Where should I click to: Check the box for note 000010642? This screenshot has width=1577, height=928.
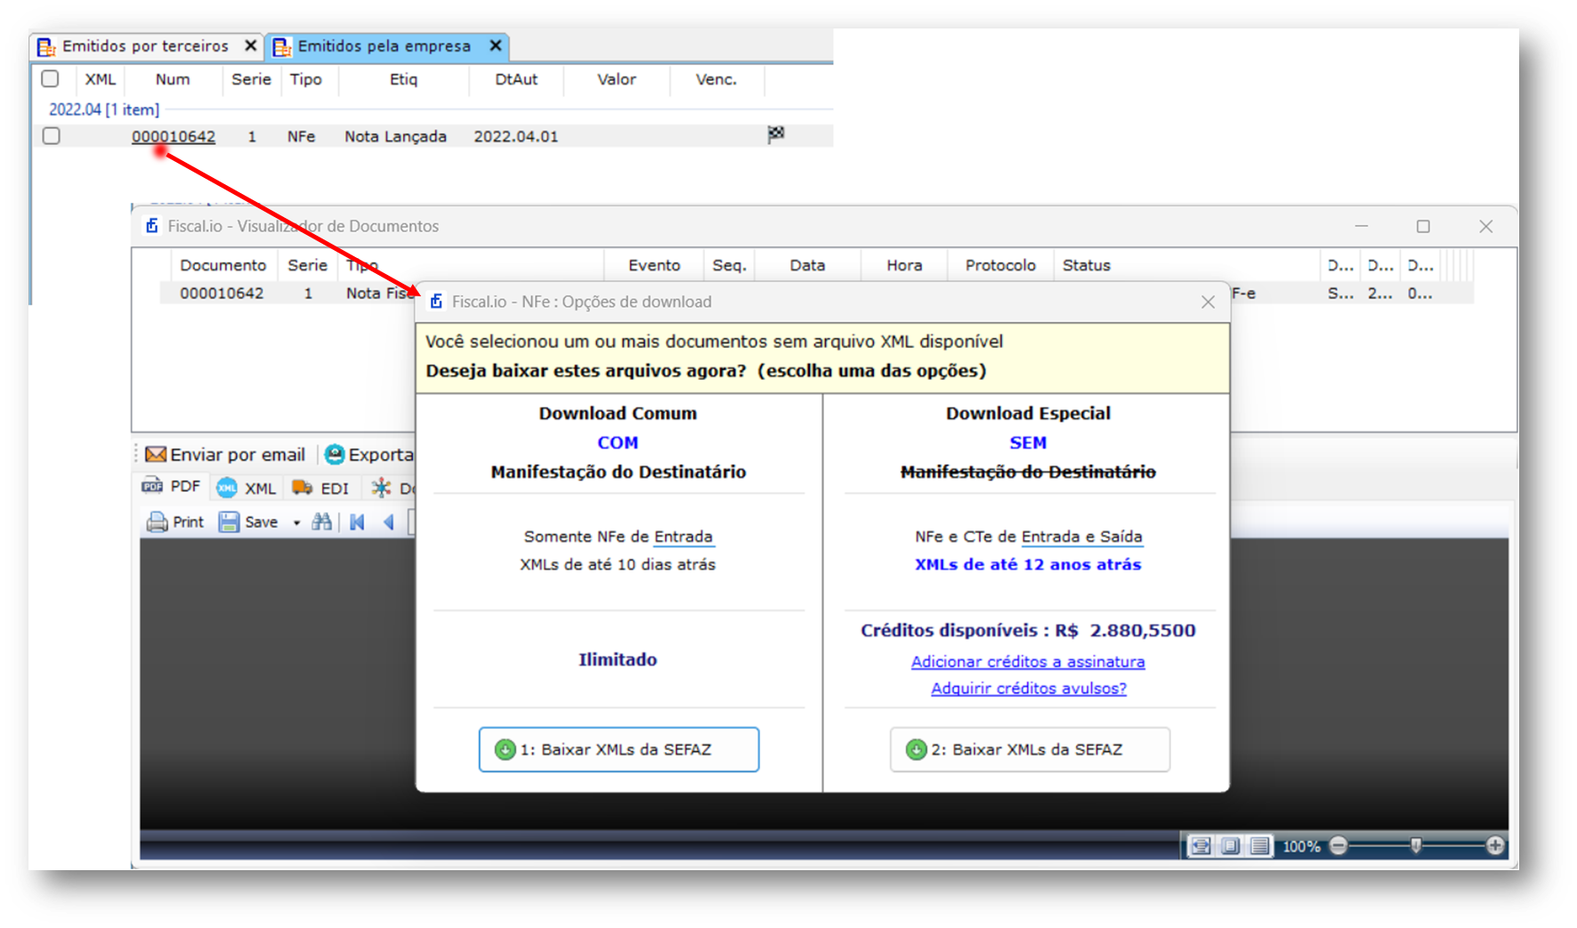coord(52,136)
